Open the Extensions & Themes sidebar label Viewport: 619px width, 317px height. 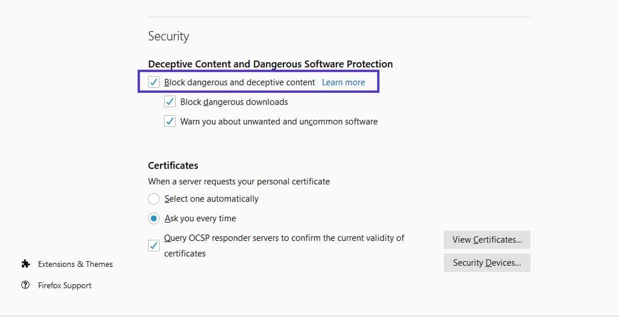tap(75, 264)
